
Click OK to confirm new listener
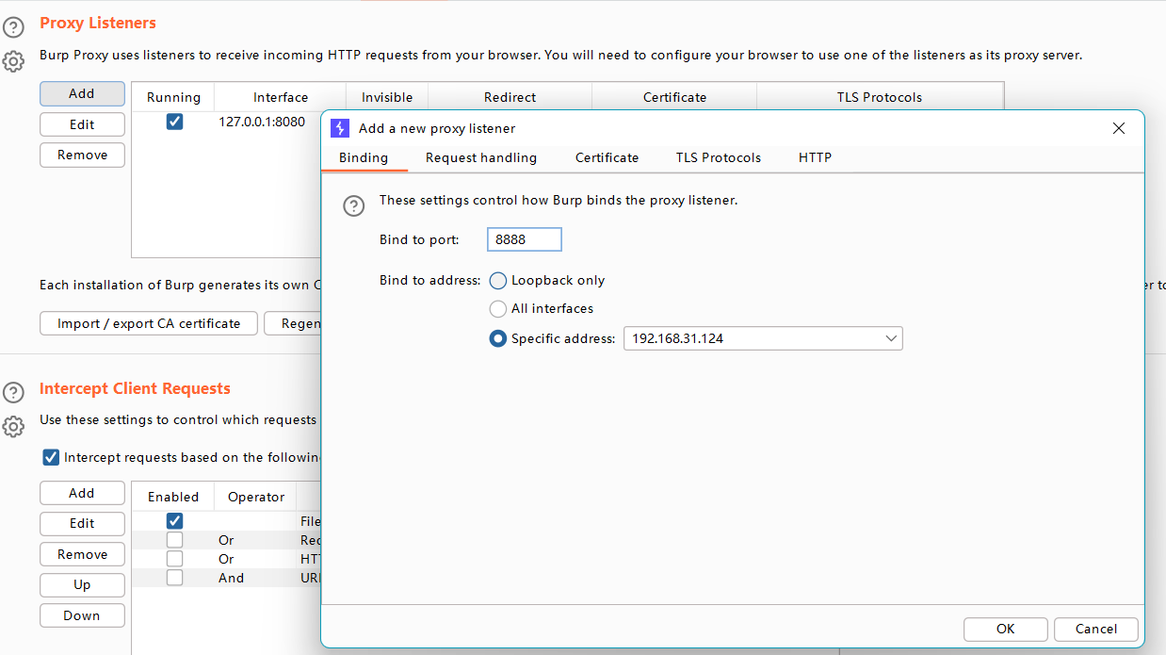1006,629
